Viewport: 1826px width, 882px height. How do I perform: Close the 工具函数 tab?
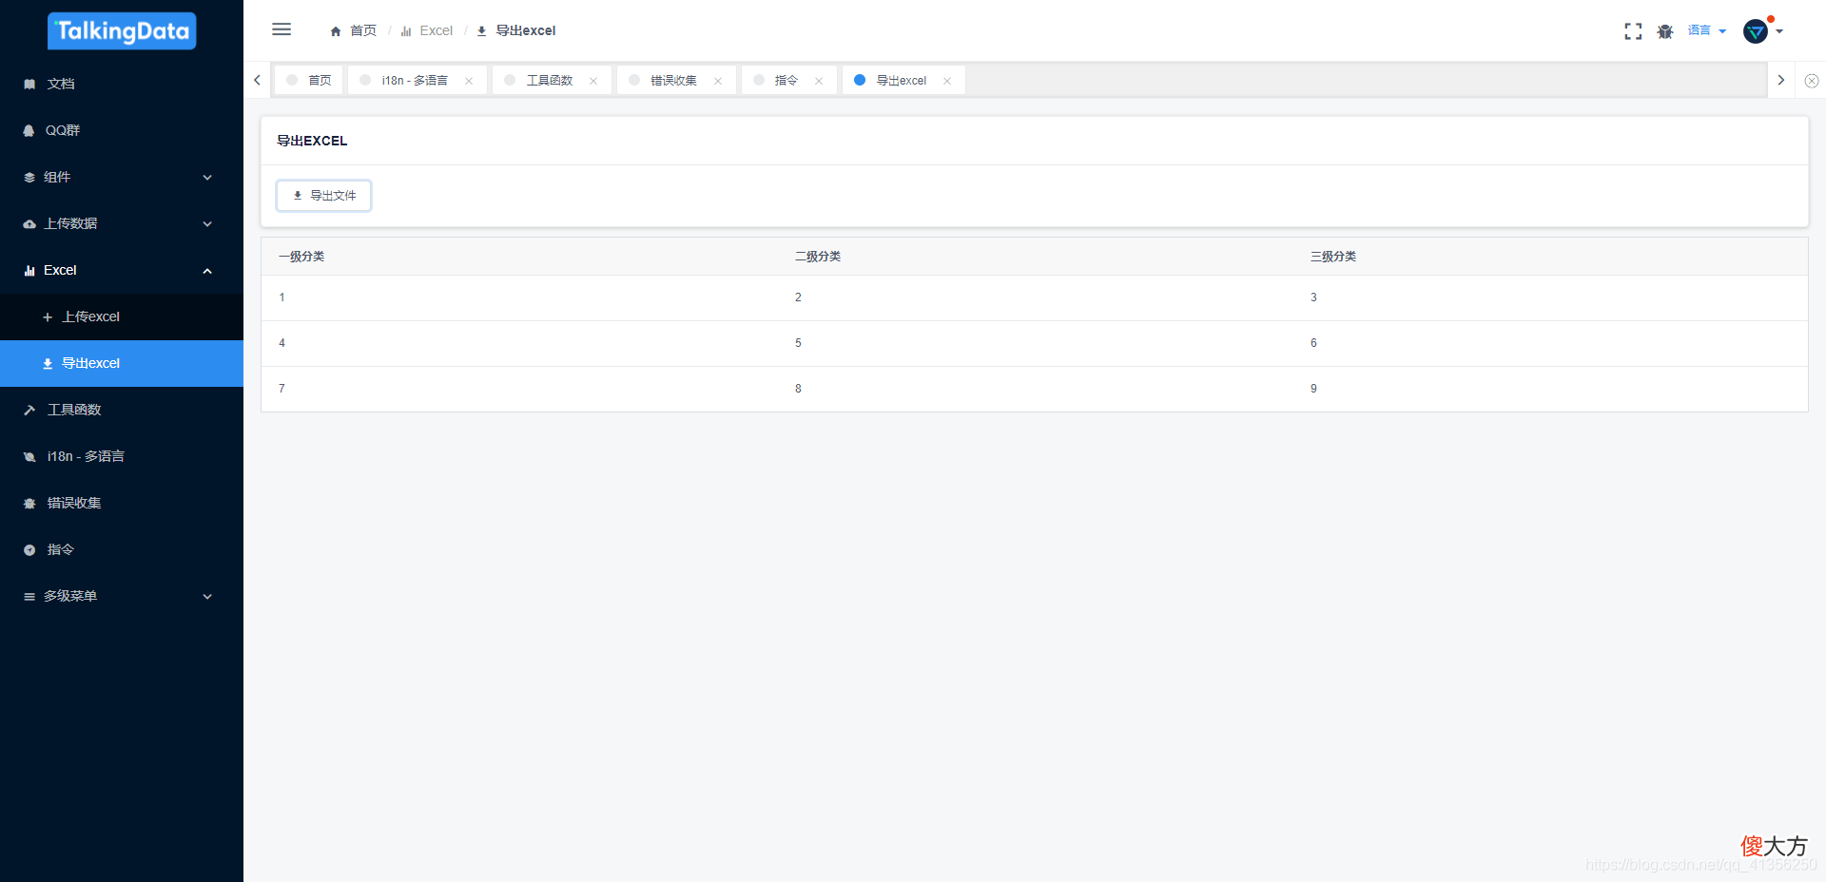click(x=593, y=81)
